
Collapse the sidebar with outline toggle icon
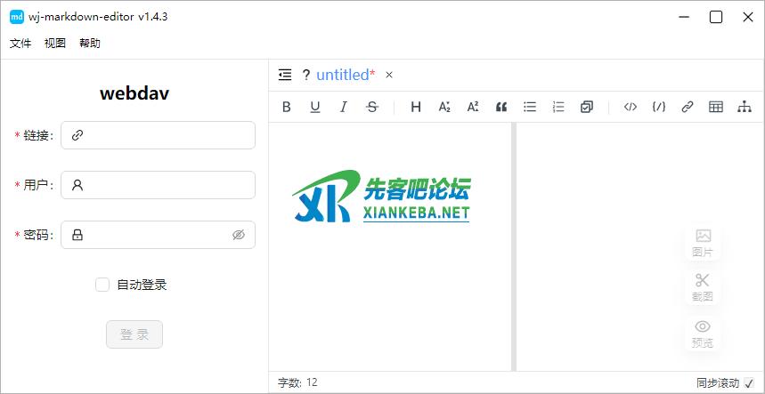(285, 75)
